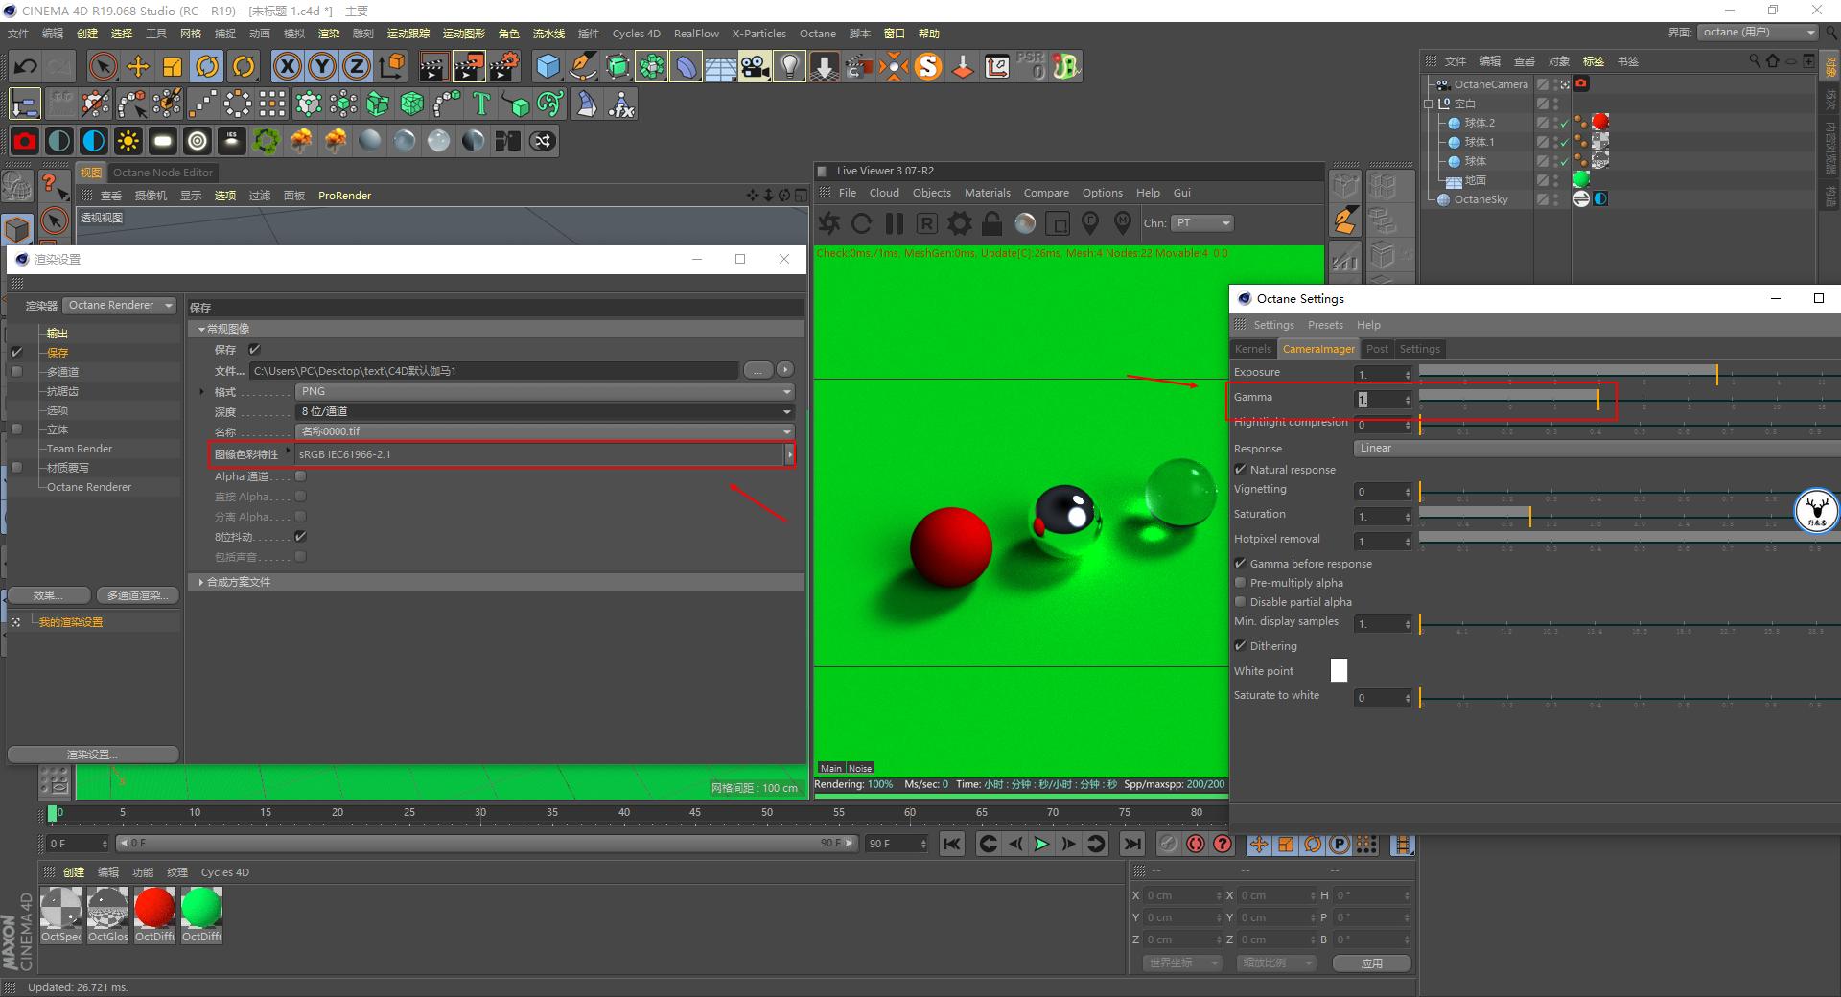Switch to the Cameraimager tab in Octane Settings
1841x997 pixels.
[1319, 348]
